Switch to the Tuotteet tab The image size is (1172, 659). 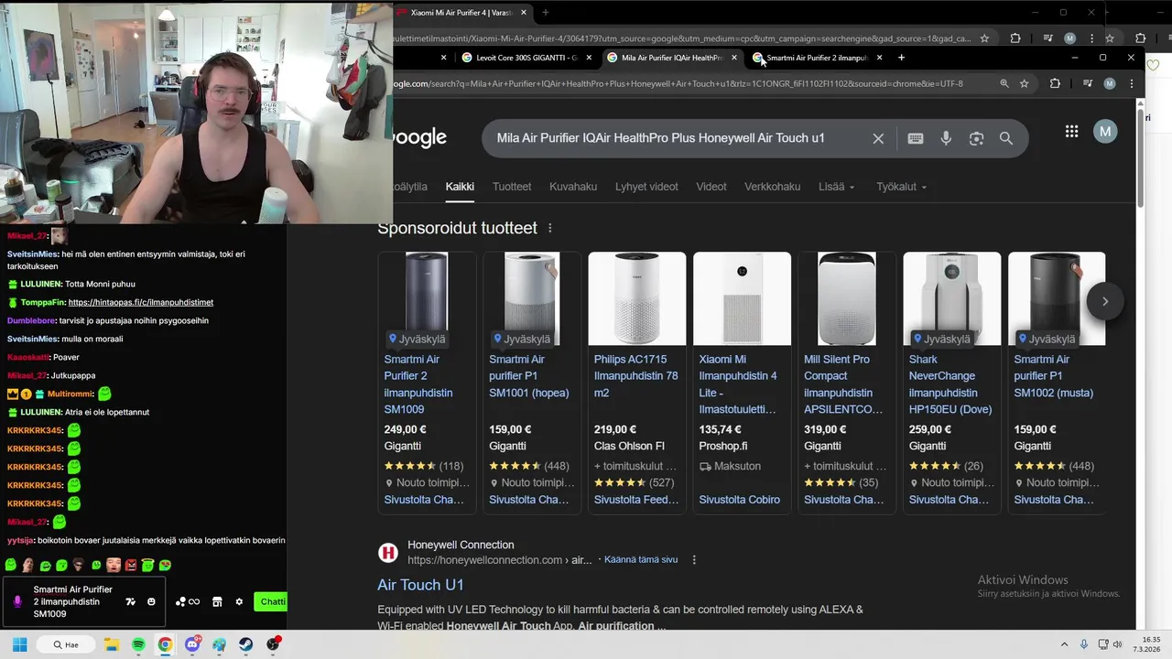click(x=512, y=187)
